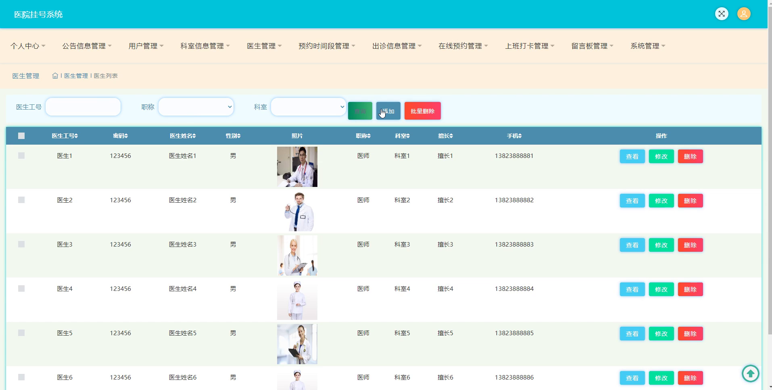This screenshot has height=390, width=772.
Task: Expand the 公告信息管理 menu
Action: 87,46
